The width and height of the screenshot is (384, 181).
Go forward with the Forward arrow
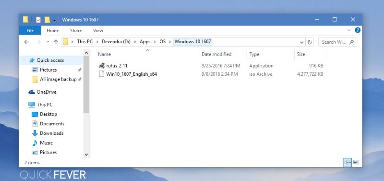tap(38, 42)
